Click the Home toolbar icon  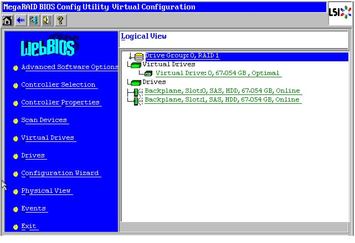7,20
